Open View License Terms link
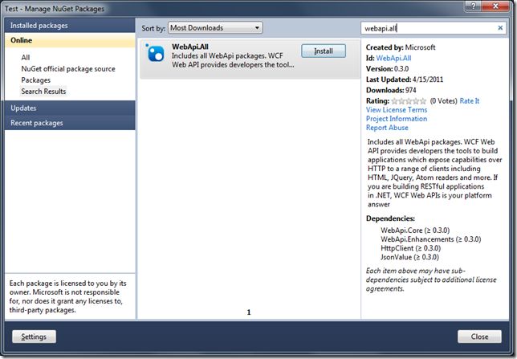The height and width of the screenshot is (359, 517). point(397,109)
